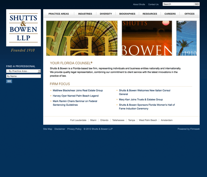Click the By Name input field
The height and width of the screenshot is (177, 207).
click(x=24, y=76)
